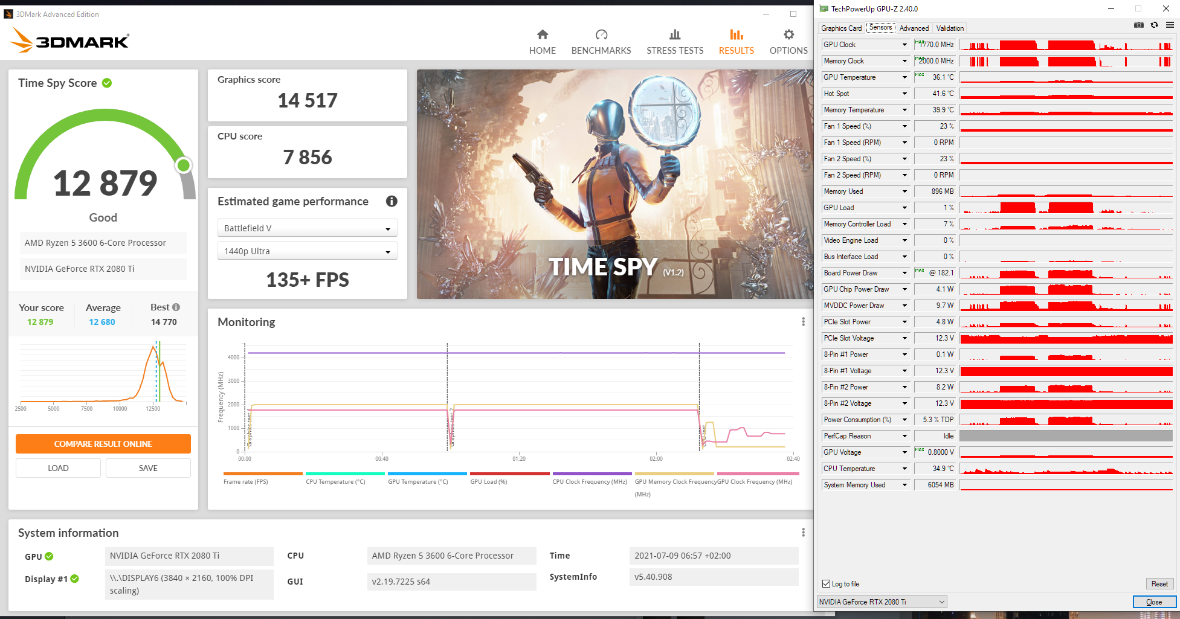The height and width of the screenshot is (619, 1180).
Task: Click the Load button
Action: [58, 468]
